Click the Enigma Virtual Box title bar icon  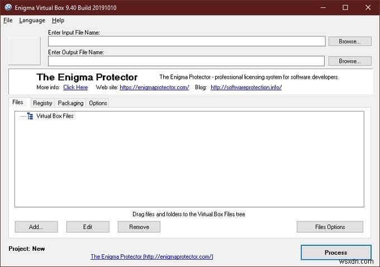coord(8,7)
